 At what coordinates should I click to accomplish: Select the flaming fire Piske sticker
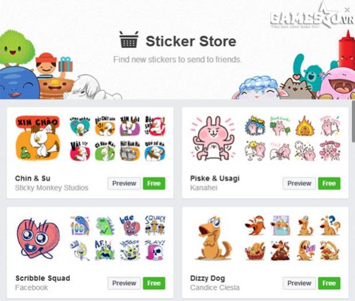point(305,126)
